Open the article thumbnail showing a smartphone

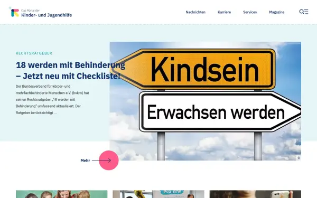(255, 194)
